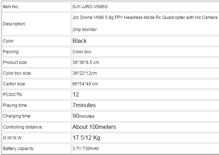Click the 'About 100meters' value
The width and height of the screenshot is (219, 155).
(x=94, y=127)
